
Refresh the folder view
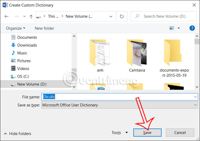(x=122, y=16)
